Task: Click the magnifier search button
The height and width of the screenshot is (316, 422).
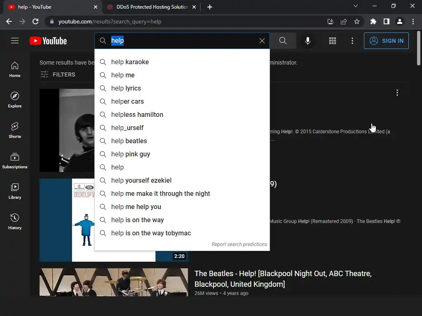Action: [283, 41]
